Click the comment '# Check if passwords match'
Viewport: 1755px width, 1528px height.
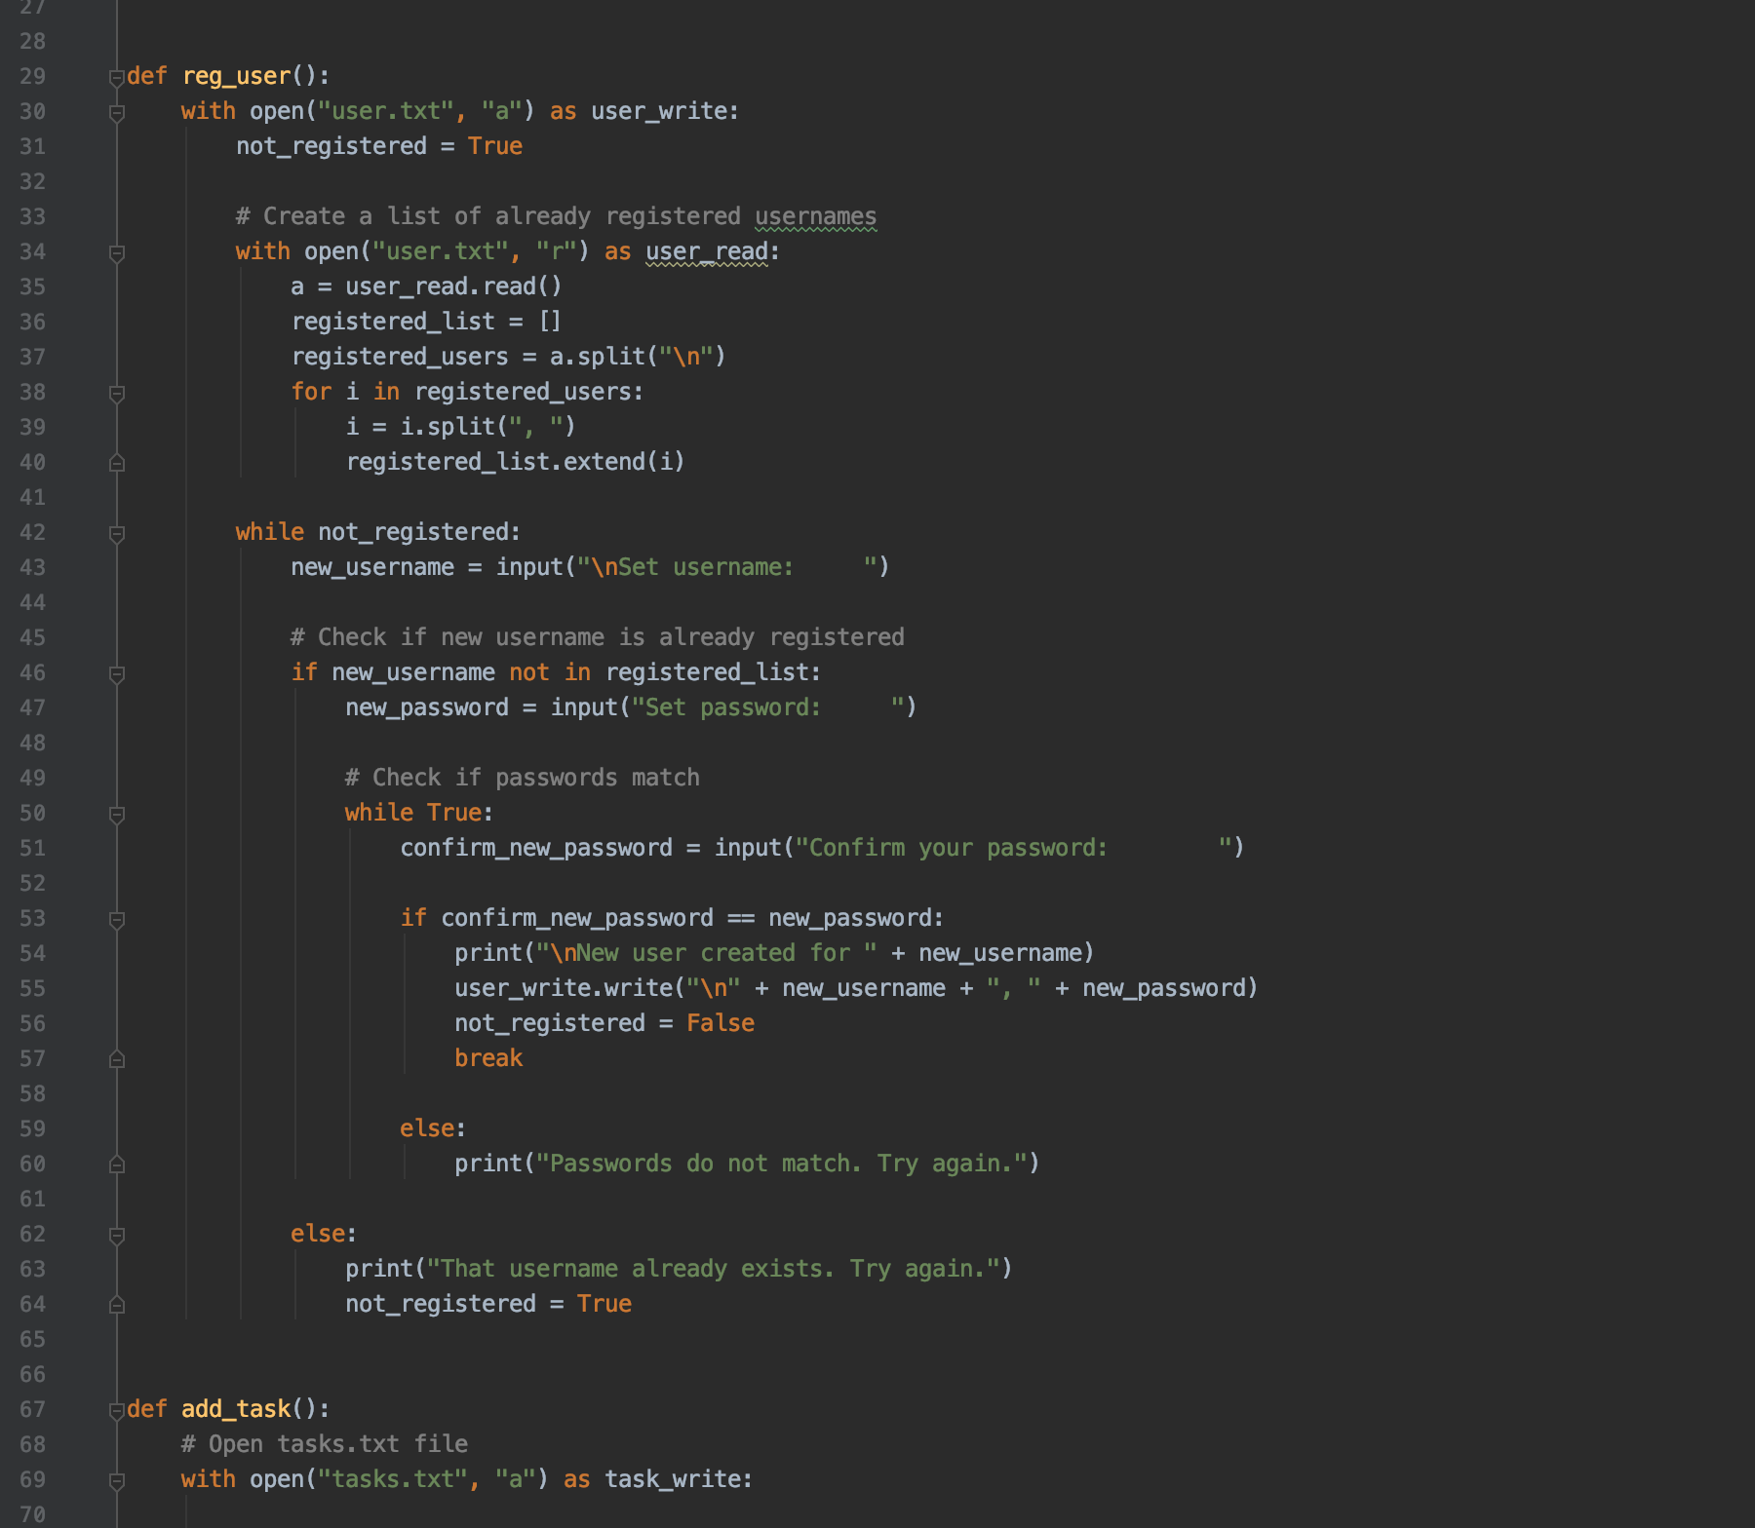point(523,778)
